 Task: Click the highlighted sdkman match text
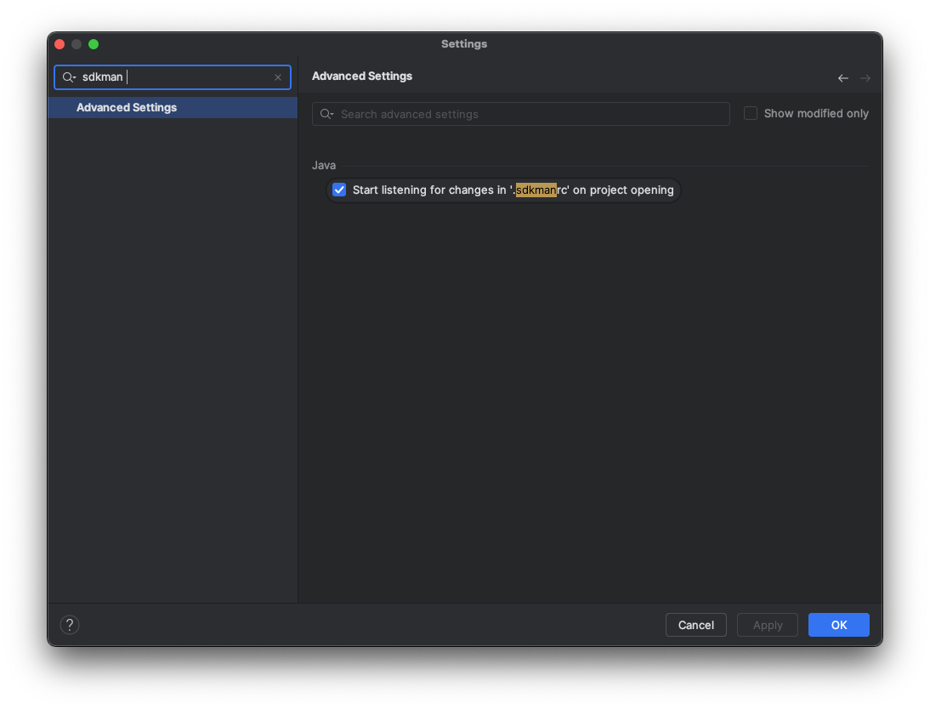click(x=536, y=190)
